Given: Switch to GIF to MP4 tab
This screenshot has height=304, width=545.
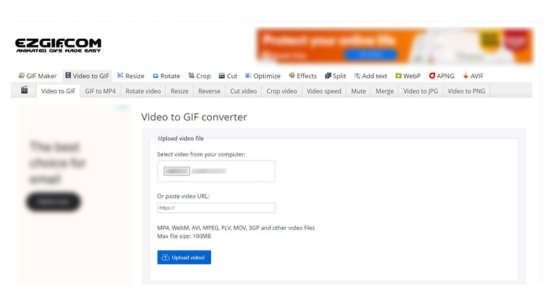Looking at the screenshot, I should coord(100,91).
